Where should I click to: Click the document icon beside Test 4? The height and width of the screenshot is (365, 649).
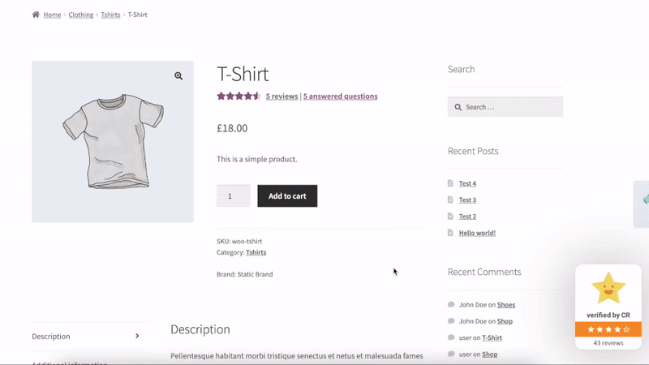tap(451, 183)
